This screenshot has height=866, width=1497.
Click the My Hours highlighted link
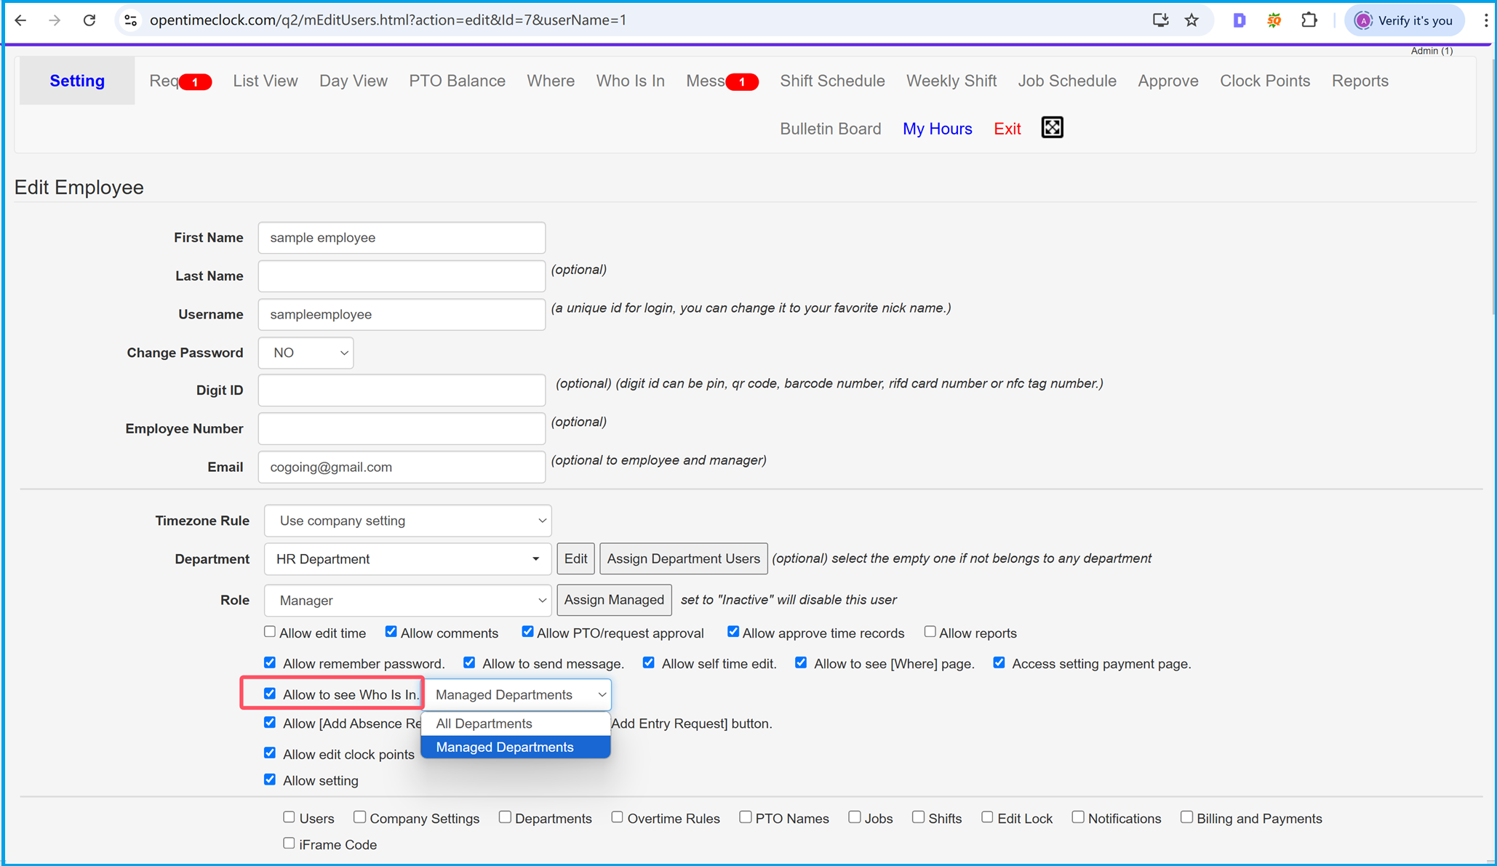point(937,128)
